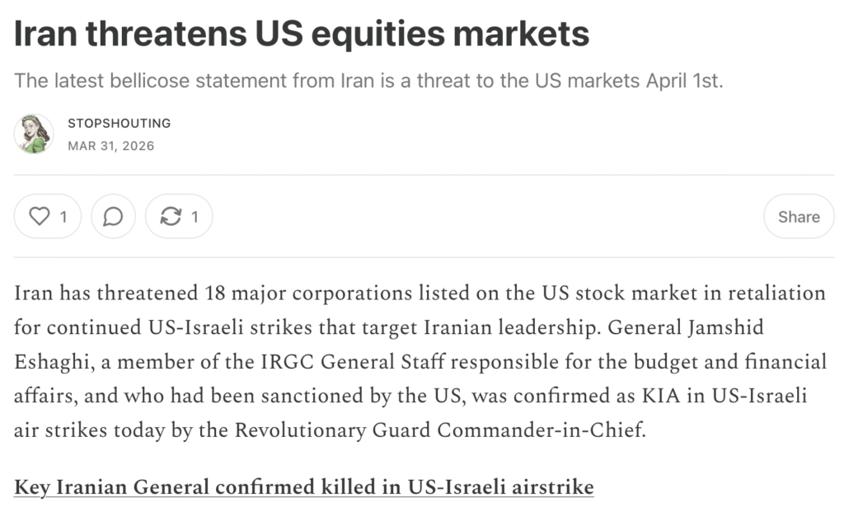Open comments via speech bubble icon
844x517 pixels.
click(x=113, y=217)
